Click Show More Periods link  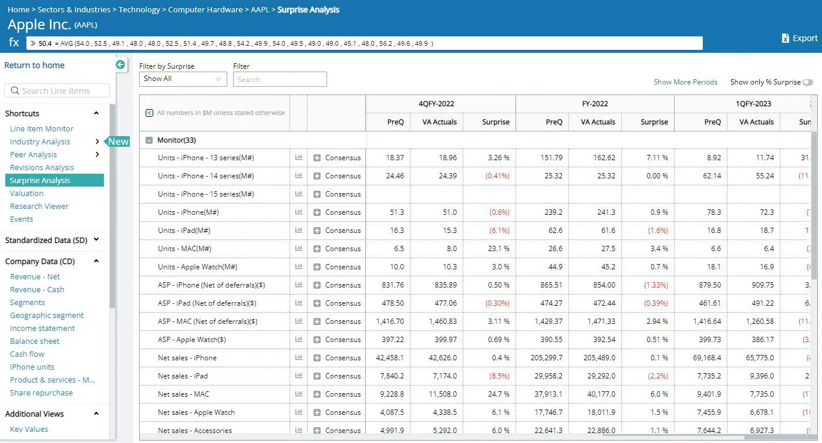click(x=685, y=82)
